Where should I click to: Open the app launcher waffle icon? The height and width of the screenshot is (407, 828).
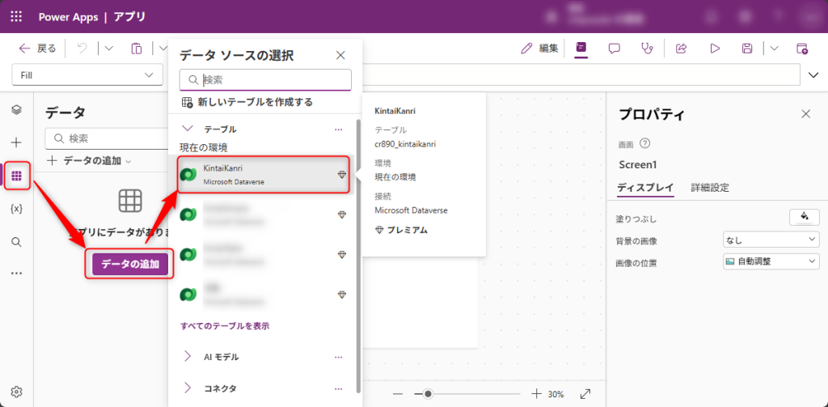pos(16,16)
